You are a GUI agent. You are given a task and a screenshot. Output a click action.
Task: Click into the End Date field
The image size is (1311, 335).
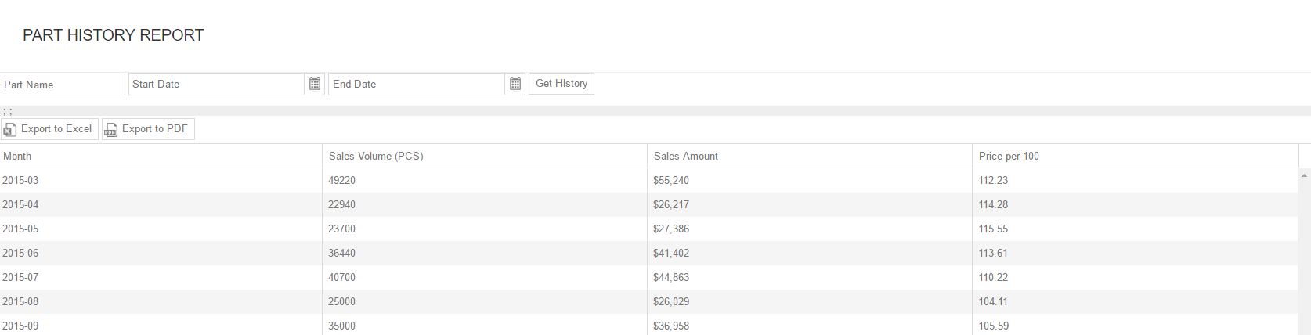416,84
